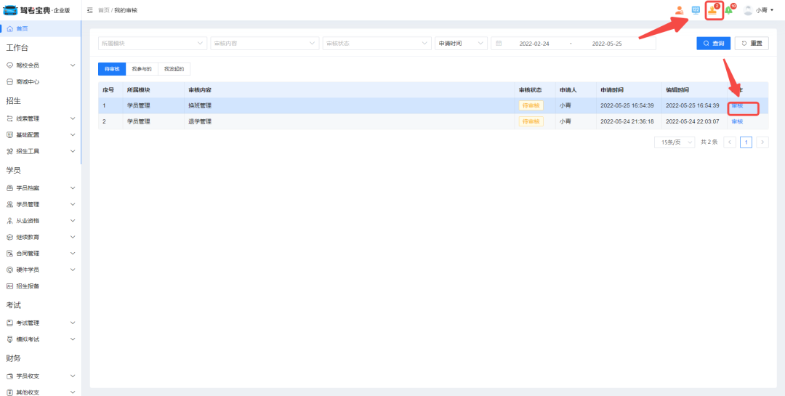
Task: Expand the 继续教育 menu chevron
Action: 73,237
